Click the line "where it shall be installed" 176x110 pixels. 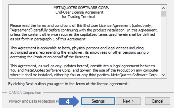[x=84, y=75]
